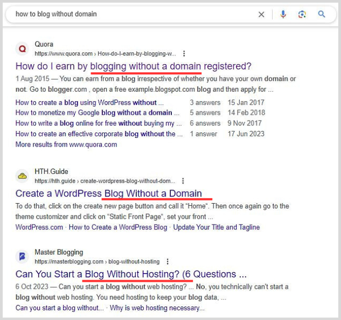The height and width of the screenshot is (320, 341).
Task: Click the '14 Feb 2018' date
Action: (x=246, y=113)
